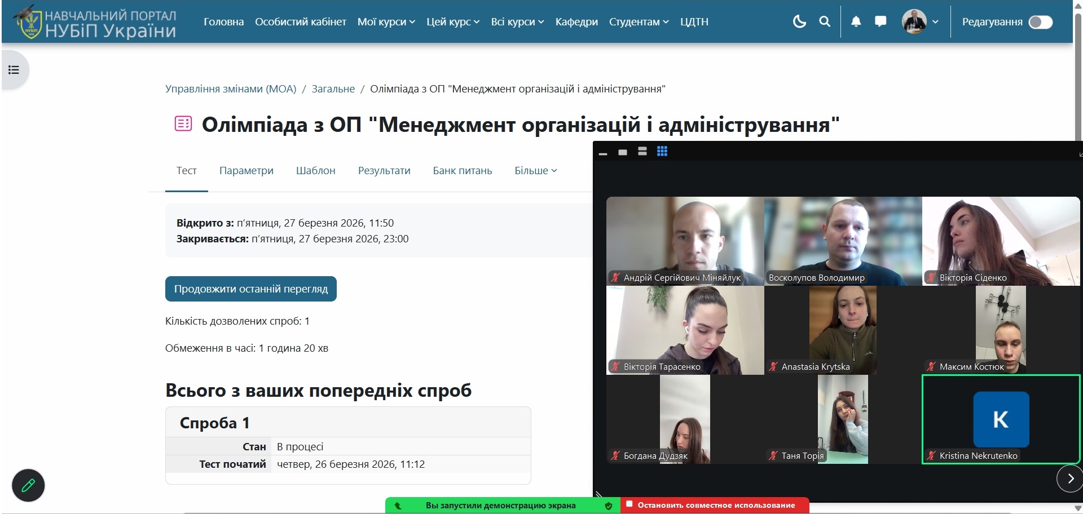This screenshot has height=514, width=1083.
Task: Click Продовжити останній перегляд button
Action: coord(251,289)
